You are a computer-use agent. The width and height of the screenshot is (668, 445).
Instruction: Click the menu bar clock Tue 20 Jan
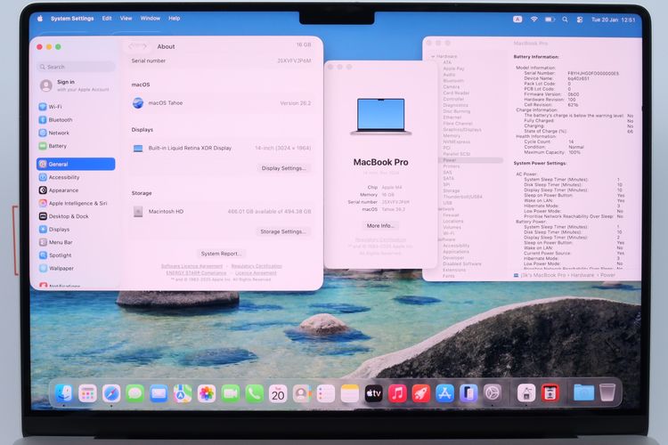pyautogui.click(x=613, y=20)
